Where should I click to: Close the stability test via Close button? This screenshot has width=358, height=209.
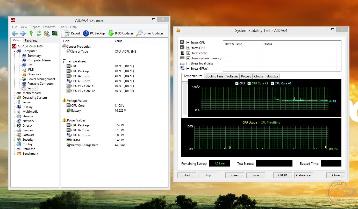[336, 175]
